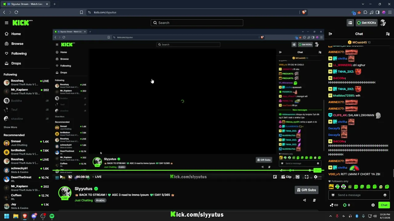Open the emote picker in chat input
The width and height of the screenshot is (394, 221).
(x=385, y=195)
